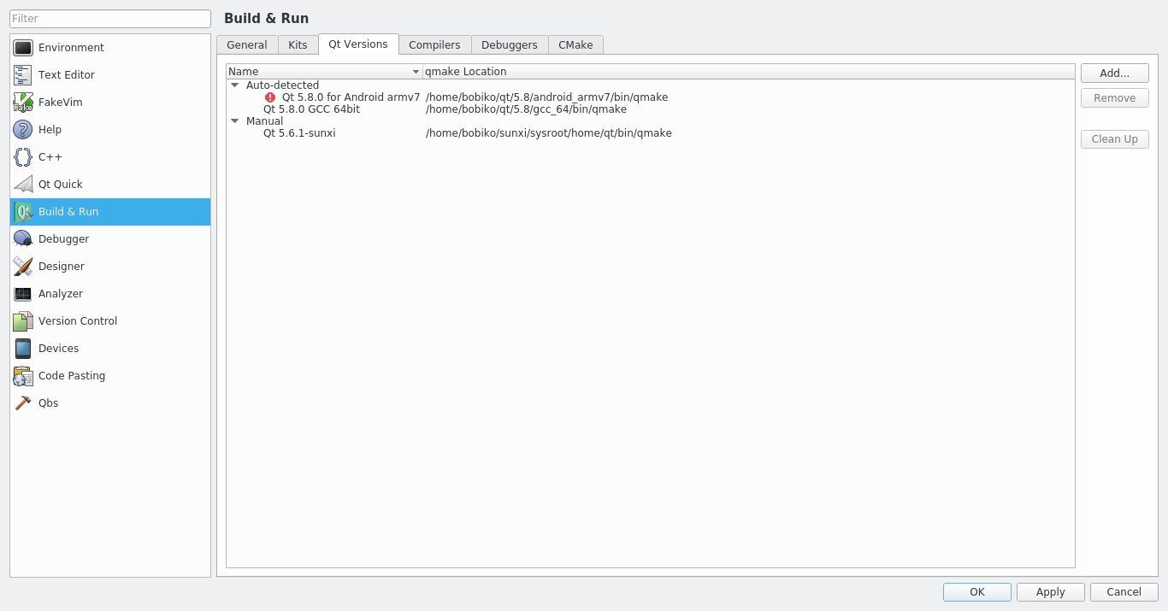The width and height of the screenshot is (1168, 611).
Task: Confirm with the OK button
Action: [977, 592]
